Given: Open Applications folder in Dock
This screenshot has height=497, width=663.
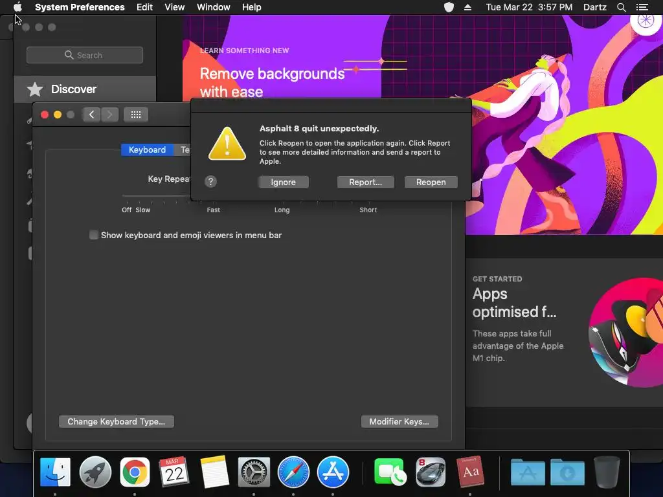Looking at the screenshot, I should coord(528,472).
